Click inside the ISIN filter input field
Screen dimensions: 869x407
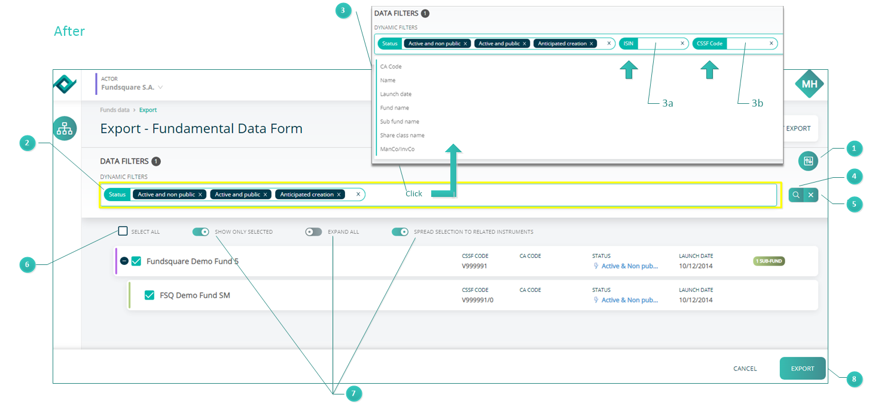tap(657, 44)
